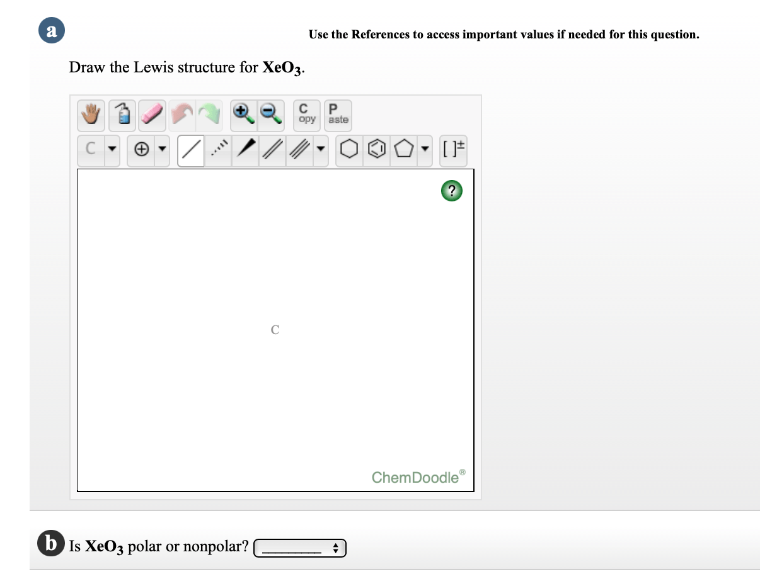This screenshot has height=579, width=760.
Task: Select the cyclohexane ring tool
Action: pos(349,151)
